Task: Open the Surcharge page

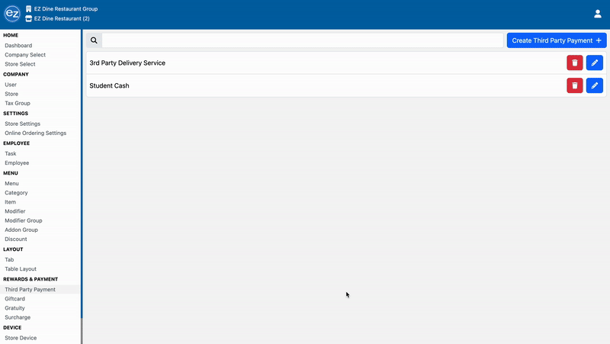Action: [18, 317]
